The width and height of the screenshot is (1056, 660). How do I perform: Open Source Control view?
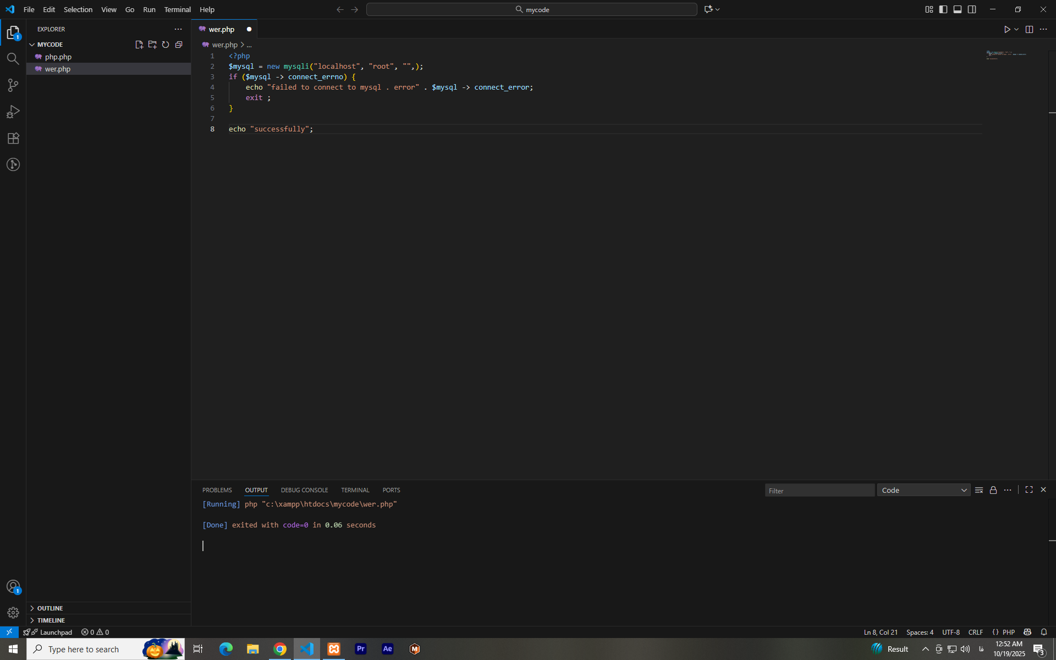click(13, 85)
